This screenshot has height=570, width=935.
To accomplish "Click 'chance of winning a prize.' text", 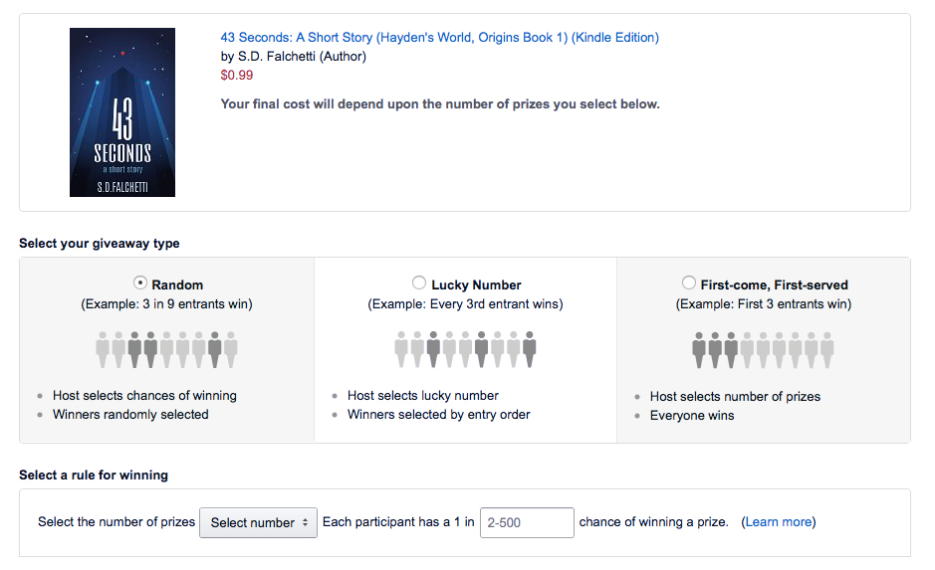I will tap(653, 522).
